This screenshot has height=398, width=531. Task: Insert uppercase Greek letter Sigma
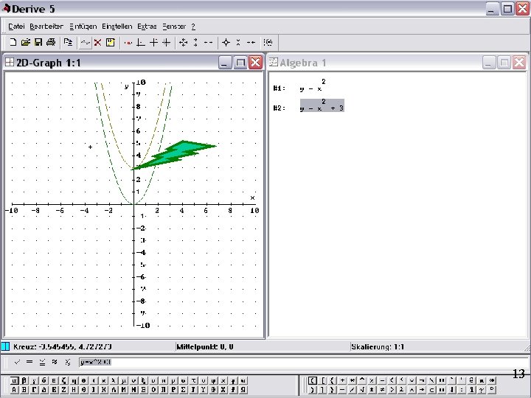click(x=183, y=390)
